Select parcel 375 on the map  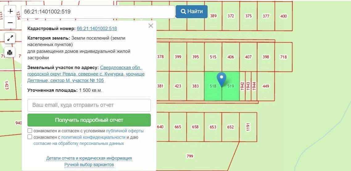tap(248, 16)
